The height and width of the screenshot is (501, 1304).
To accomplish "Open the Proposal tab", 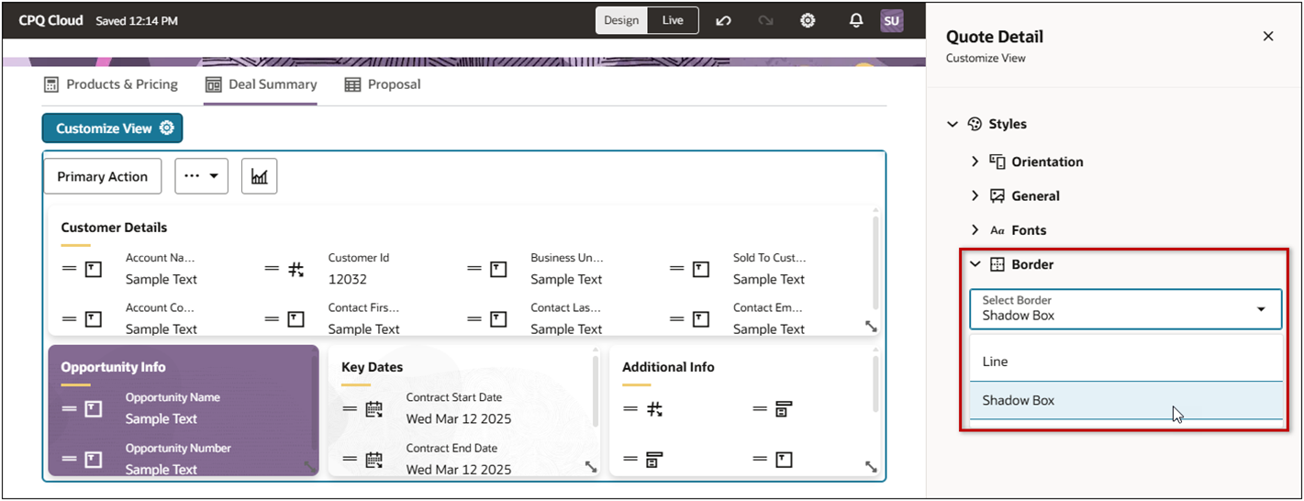I will tap(383, 84).
